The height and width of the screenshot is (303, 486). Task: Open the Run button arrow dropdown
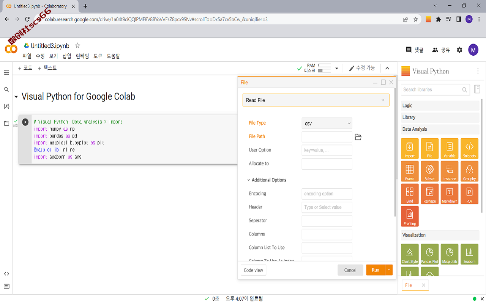click(389, 270)
